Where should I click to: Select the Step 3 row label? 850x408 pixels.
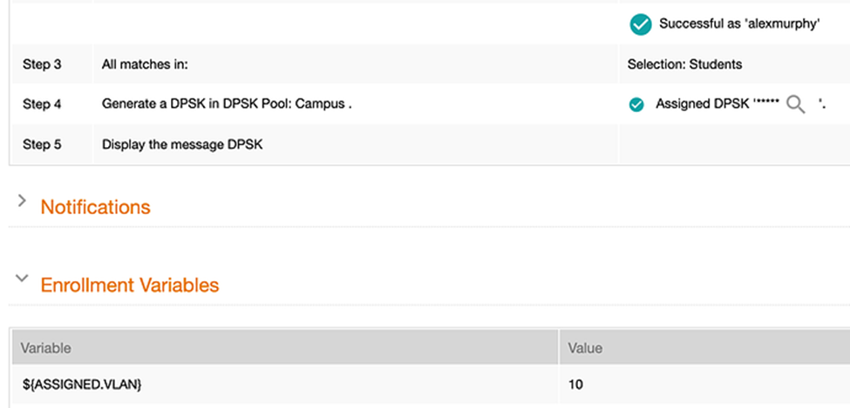[x=42, y=64]
